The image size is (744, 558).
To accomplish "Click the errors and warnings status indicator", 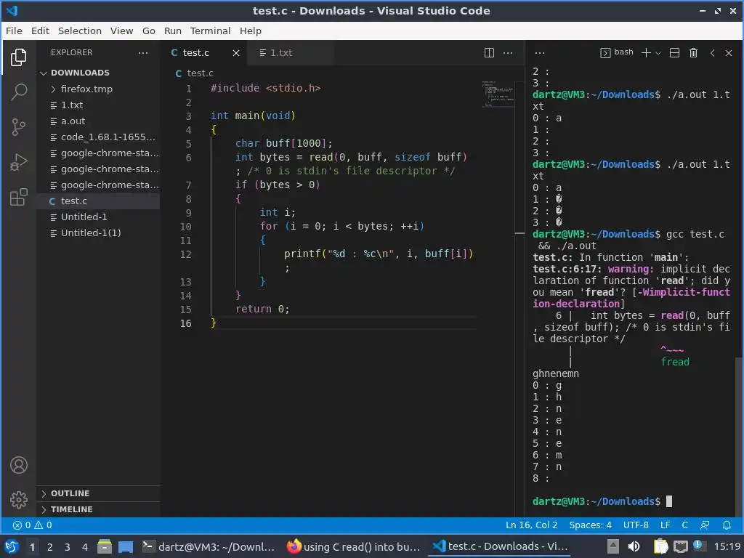I will (x=32, y=525).
